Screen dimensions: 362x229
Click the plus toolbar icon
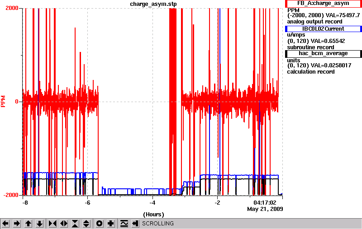[x=111, y=224]
